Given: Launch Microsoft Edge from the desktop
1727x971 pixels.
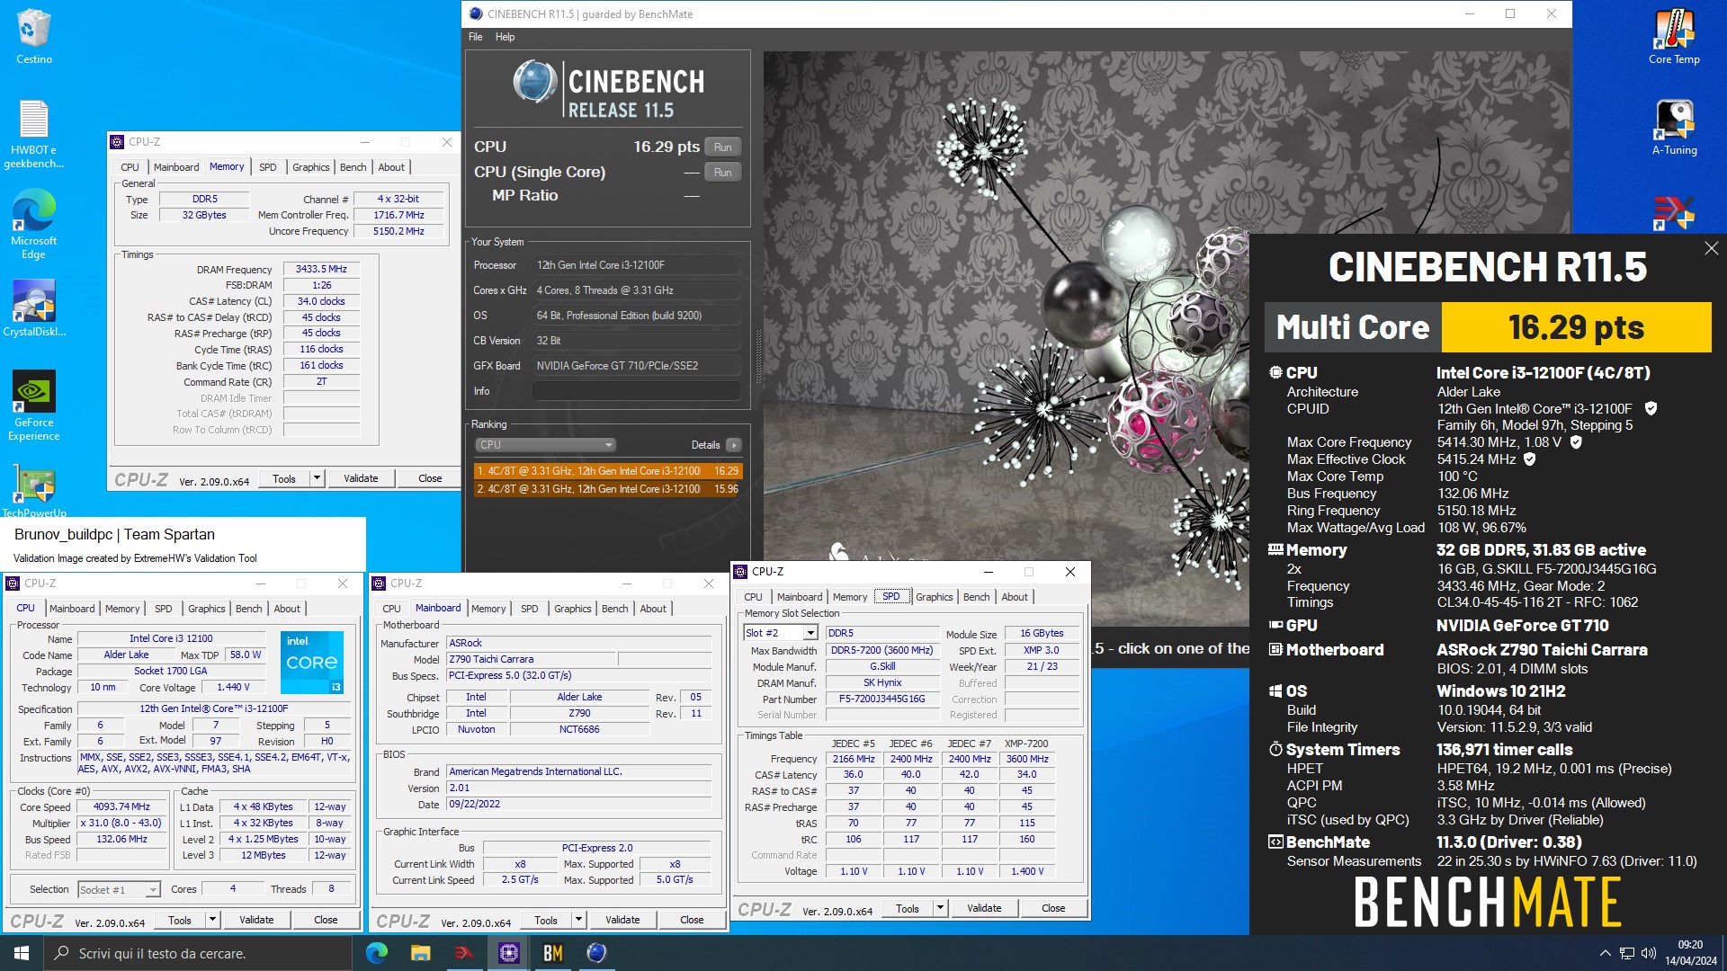Looking at the screenshot, I should (33, 224).
